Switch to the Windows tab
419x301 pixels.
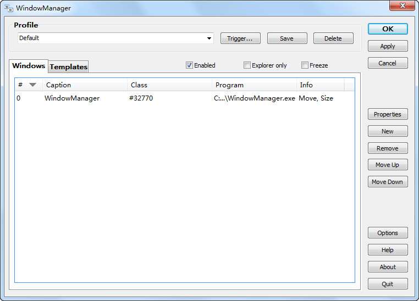29,66
